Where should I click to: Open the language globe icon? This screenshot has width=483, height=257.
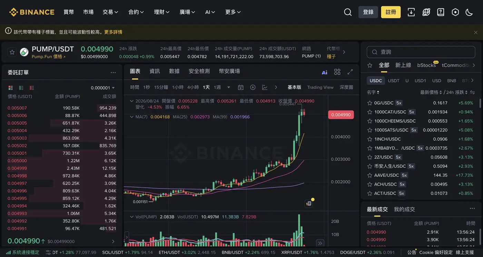pos(426,12)
